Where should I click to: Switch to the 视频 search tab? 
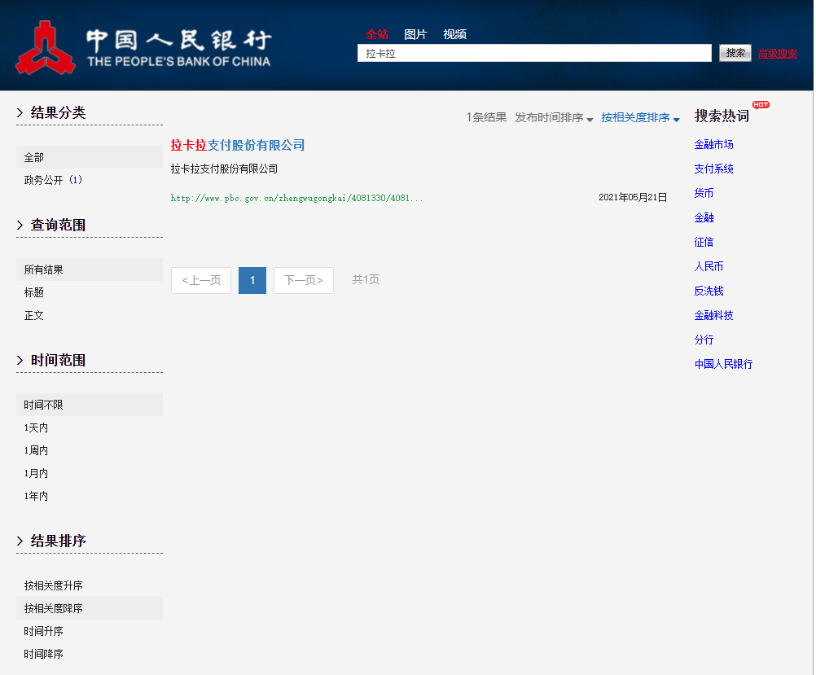455,34
